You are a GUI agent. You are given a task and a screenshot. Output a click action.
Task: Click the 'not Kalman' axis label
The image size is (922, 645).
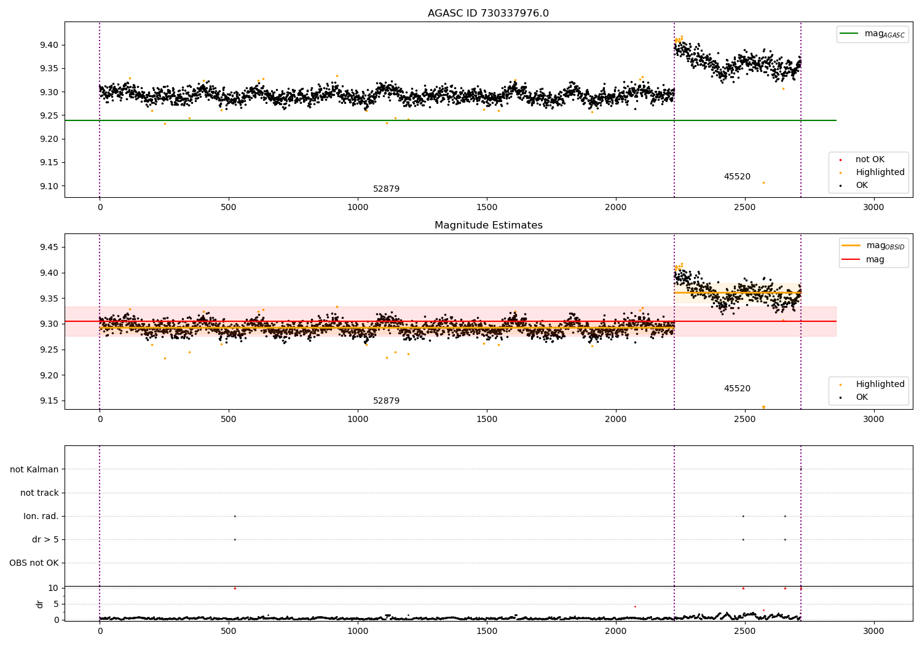click(34, 470)
